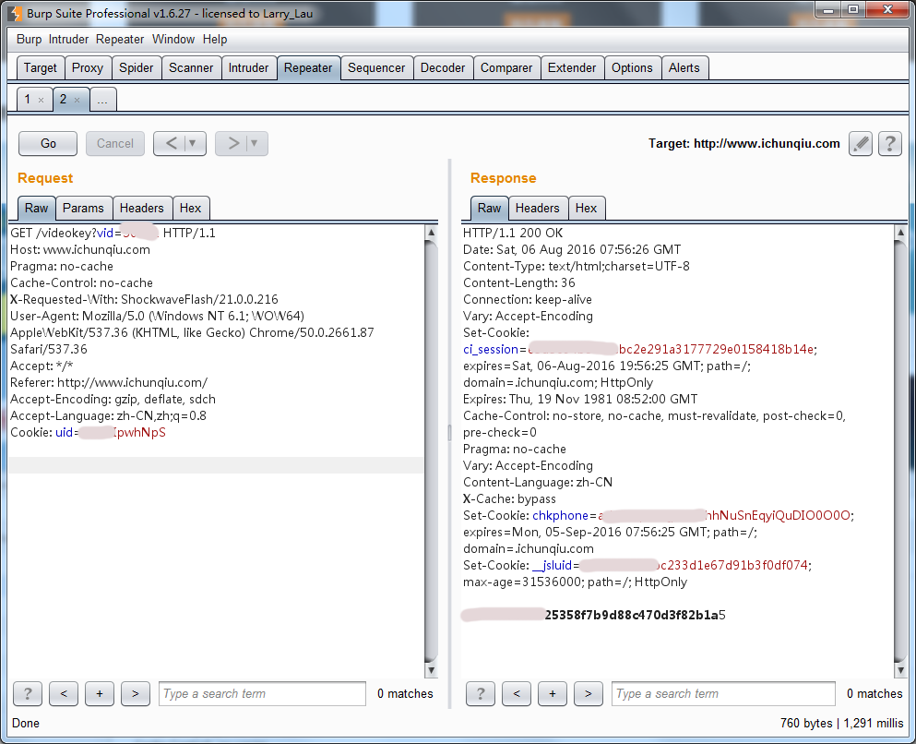Image resolution: width=916 pixels, height=744 pixels.
Task: Close Repeater tab 2
Action: coord(77,100)
